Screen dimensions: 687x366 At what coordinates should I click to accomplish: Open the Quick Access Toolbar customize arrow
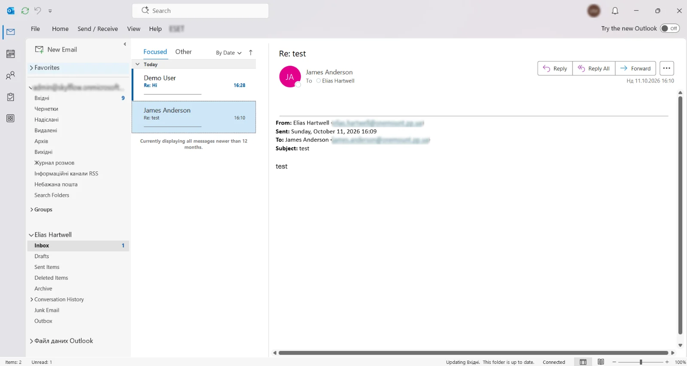click(x=50, y=11)
